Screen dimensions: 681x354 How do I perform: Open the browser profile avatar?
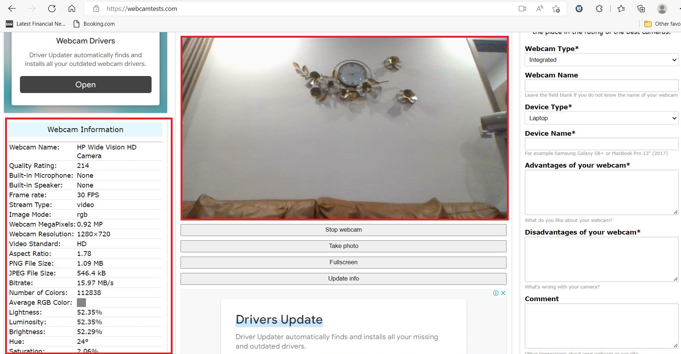point(662,9)
